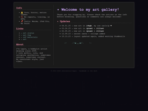
Task: Follow the last Links entry, '→ art'
Action: tap(24, 39)
